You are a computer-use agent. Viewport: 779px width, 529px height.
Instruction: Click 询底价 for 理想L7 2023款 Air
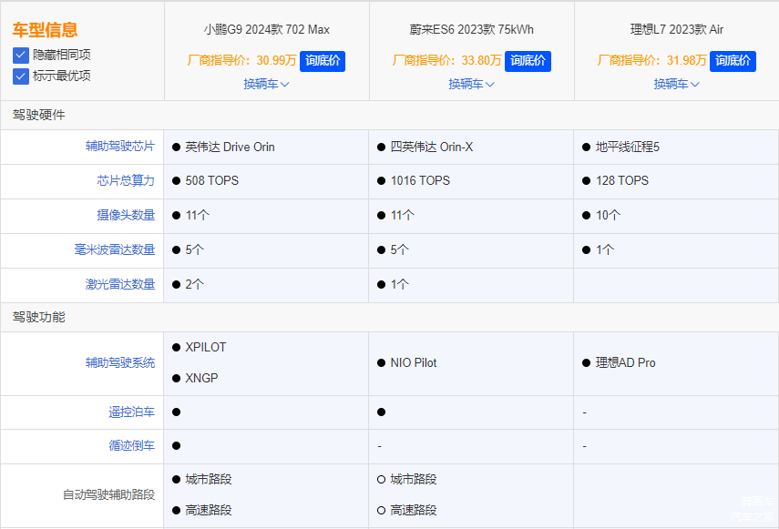(x=733, y=61)
